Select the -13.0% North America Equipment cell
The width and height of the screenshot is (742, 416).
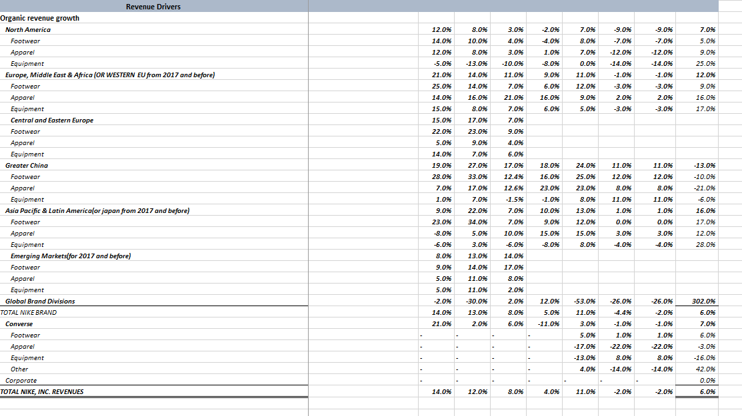(x=472, y=63)
